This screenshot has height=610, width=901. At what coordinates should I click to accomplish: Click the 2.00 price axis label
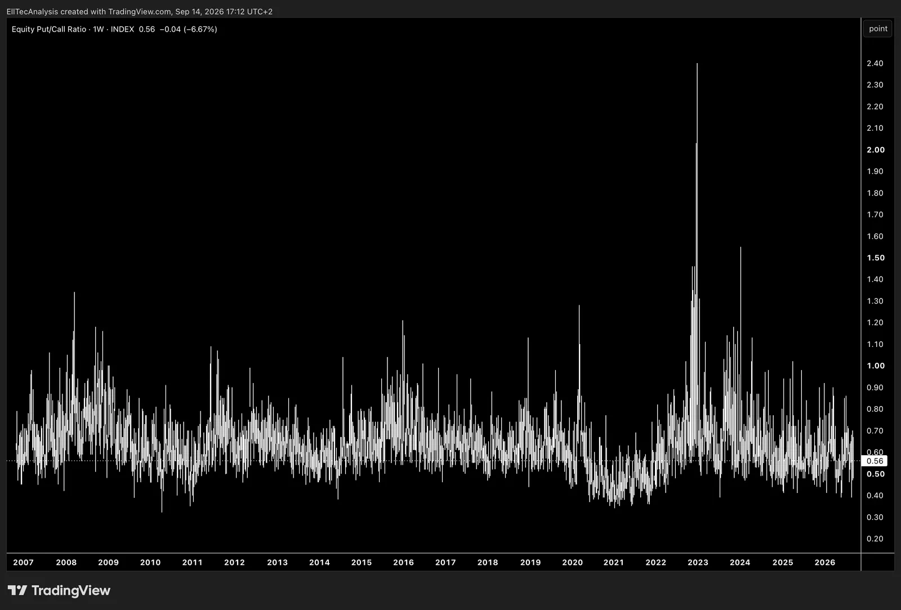click(876, 150)
